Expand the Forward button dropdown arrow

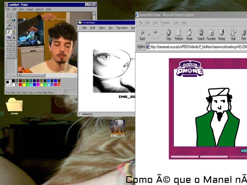click(162, 35)
